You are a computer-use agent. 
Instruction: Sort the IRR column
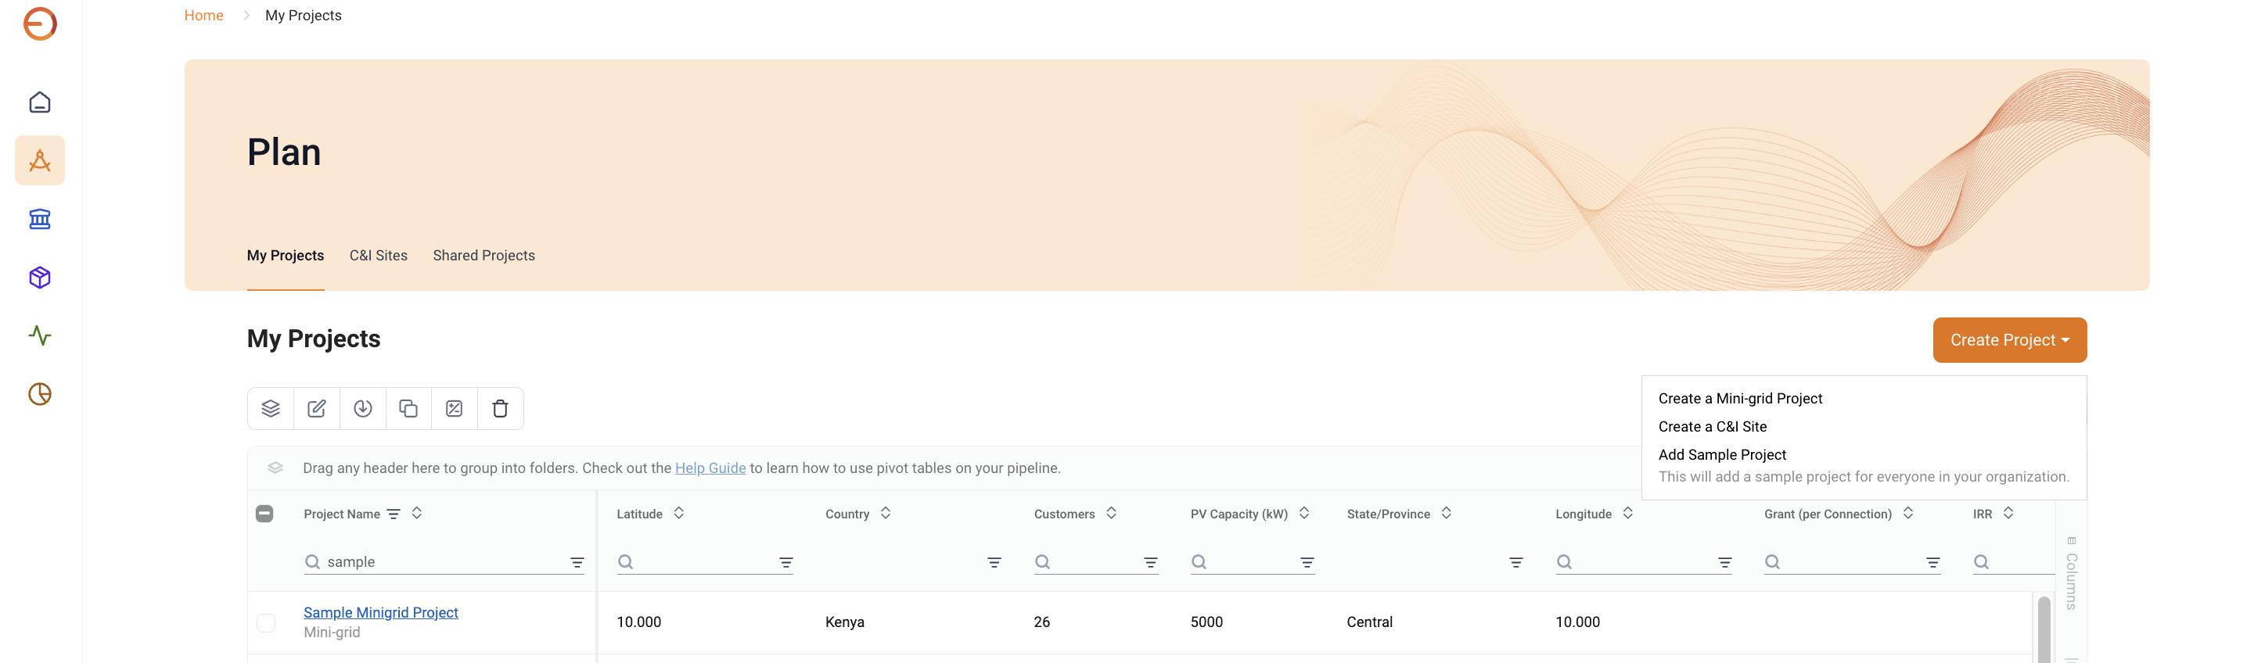2008,513
